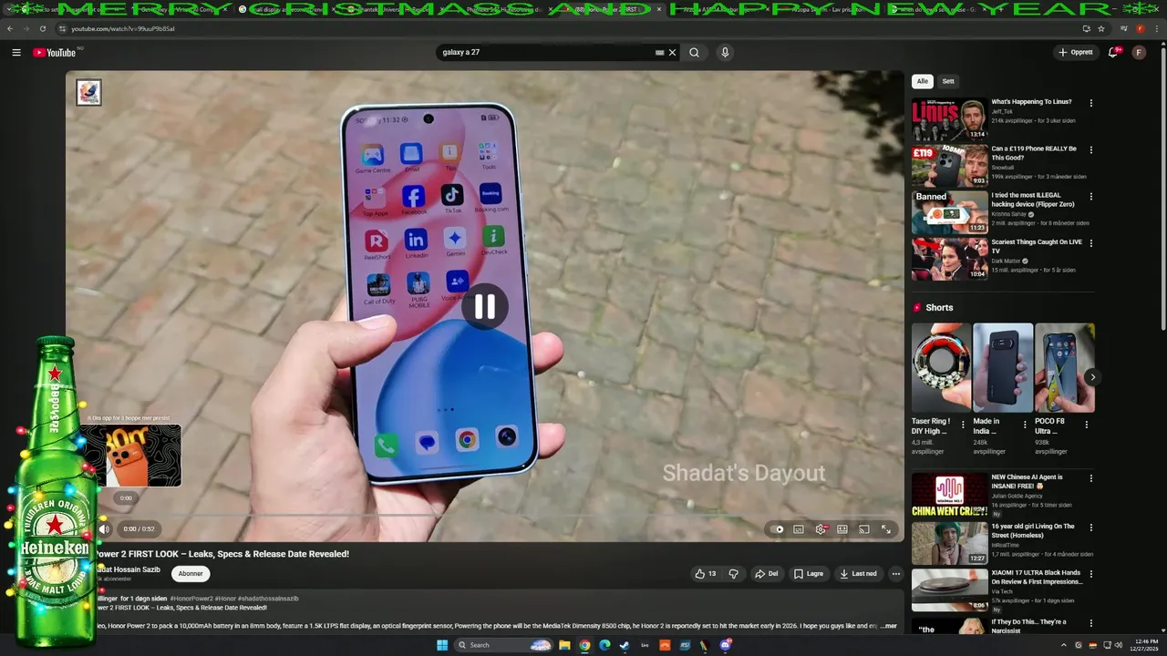Click the magnifier search button
This screenshot has height=656, width=1167.
[x=694, y=53]
